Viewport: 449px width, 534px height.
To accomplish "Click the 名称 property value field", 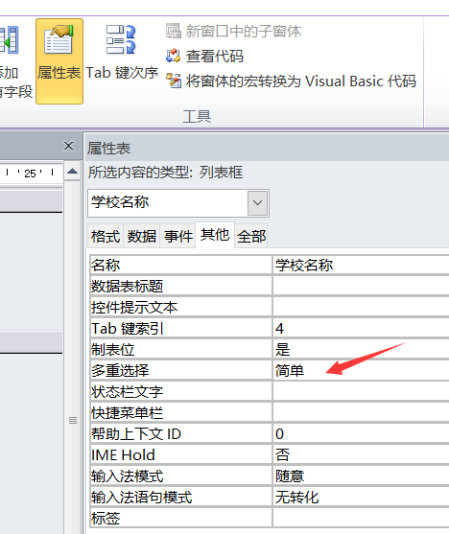I will [361, 265].
